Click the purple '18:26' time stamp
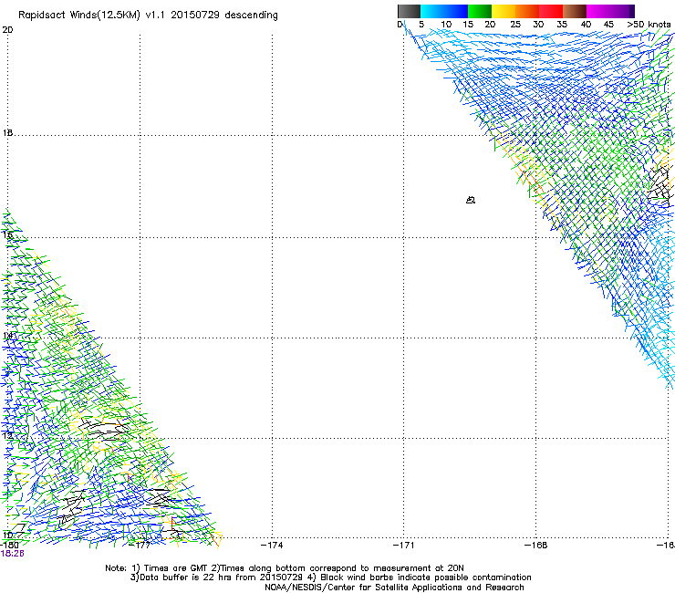The height and width of the screenshot is (593, 675). pyautogui.click(x=12, y=554)
